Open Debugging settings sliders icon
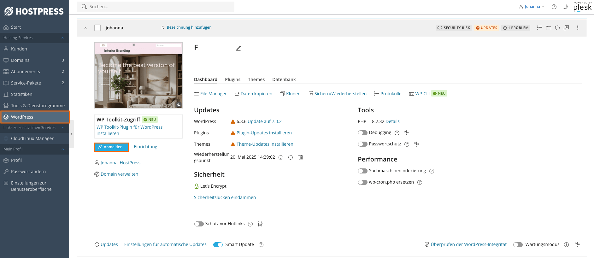594x258 pixels. click(x=406, y=133)
